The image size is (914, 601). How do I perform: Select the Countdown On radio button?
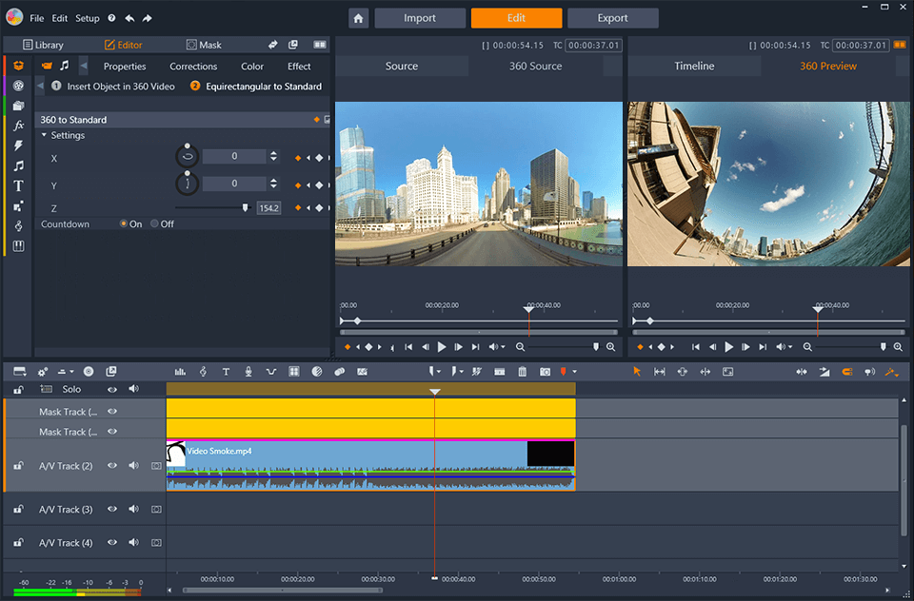124,224
